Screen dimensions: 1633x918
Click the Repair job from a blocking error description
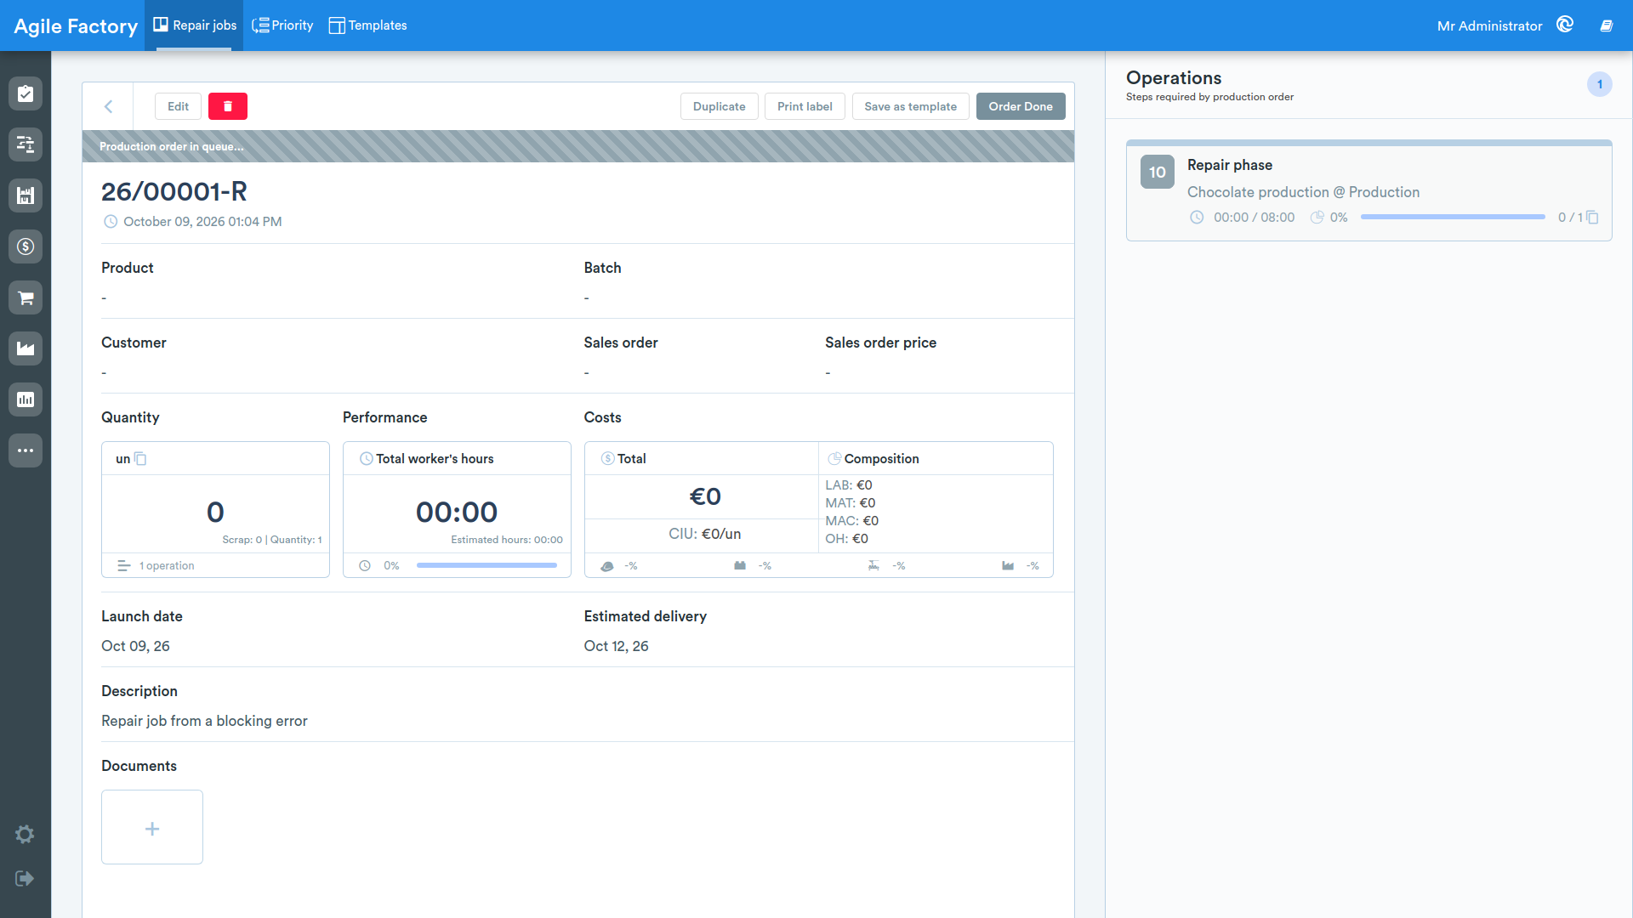[204, 721]
